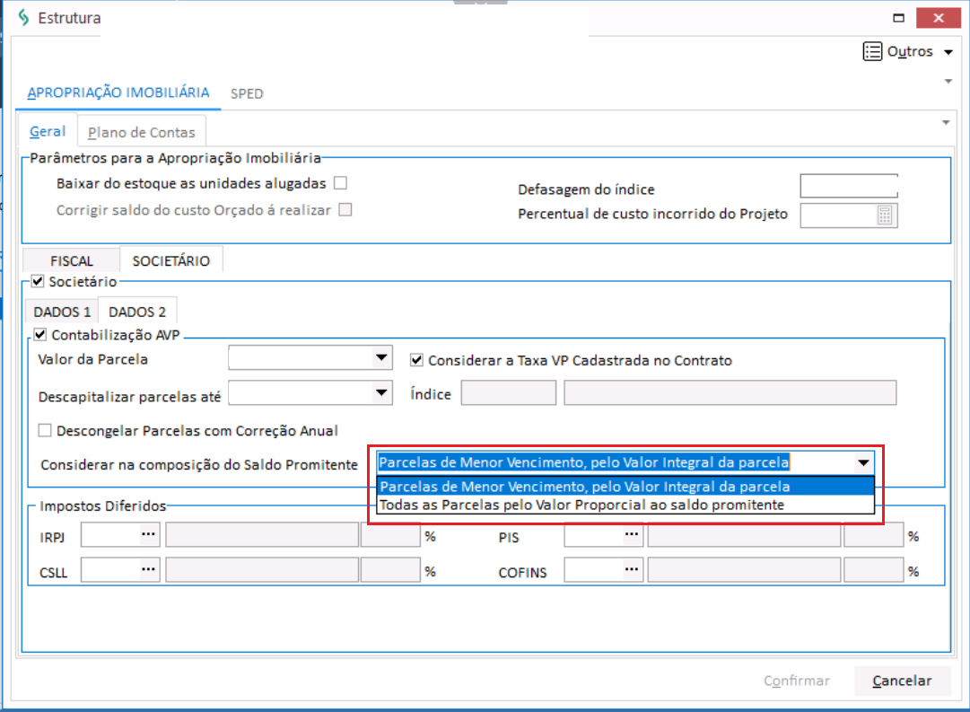Open the DADOS 1 tab
970x712 pixels.
pyautogui.click(x=62, y=312)
